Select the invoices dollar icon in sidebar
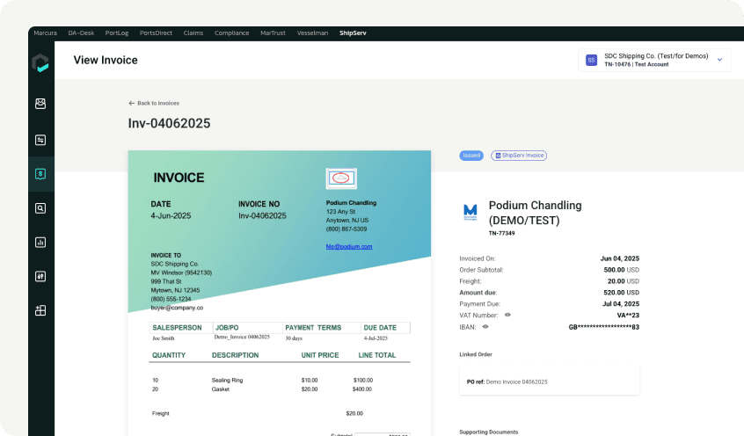 pos(40,174)
